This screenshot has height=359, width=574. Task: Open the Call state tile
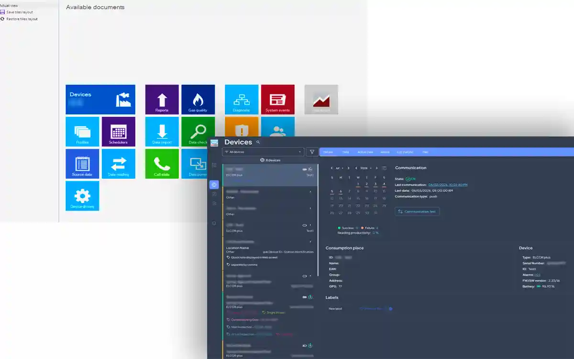[162, 164]
